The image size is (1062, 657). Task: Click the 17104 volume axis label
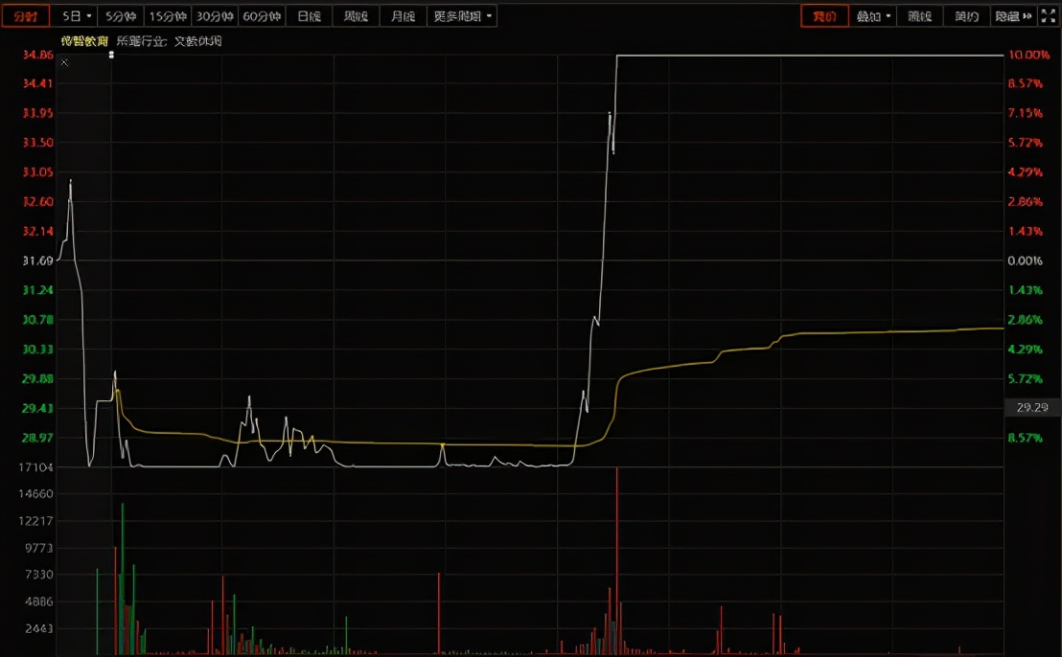tap(35, 467)
